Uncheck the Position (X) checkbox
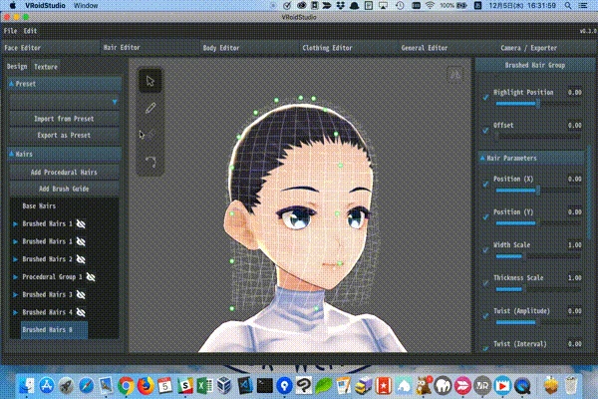This screenshot has width=598, height=399. (485, 184)
